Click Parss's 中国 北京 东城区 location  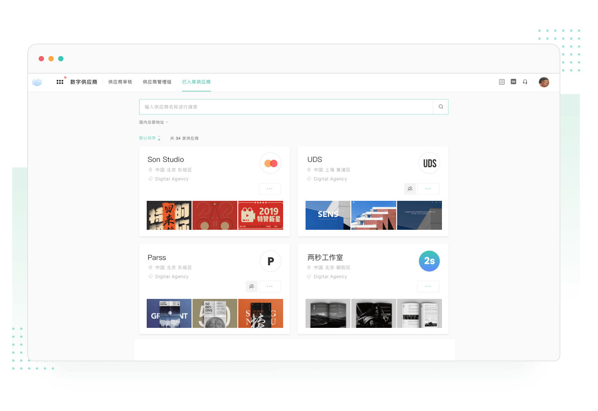(x=173, y=268)
